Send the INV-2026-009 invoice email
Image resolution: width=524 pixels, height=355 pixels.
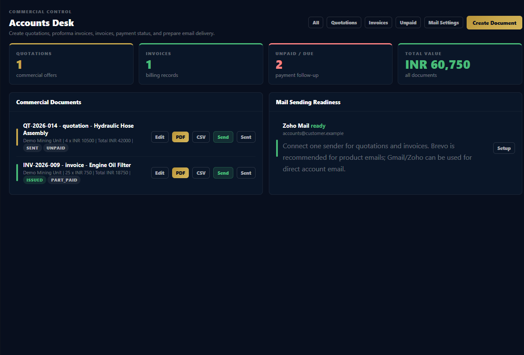(223, 173)
